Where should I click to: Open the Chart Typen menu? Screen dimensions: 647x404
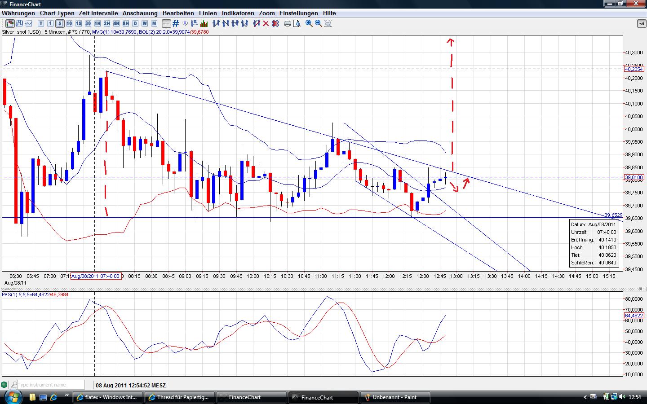(x=57, y=13)
